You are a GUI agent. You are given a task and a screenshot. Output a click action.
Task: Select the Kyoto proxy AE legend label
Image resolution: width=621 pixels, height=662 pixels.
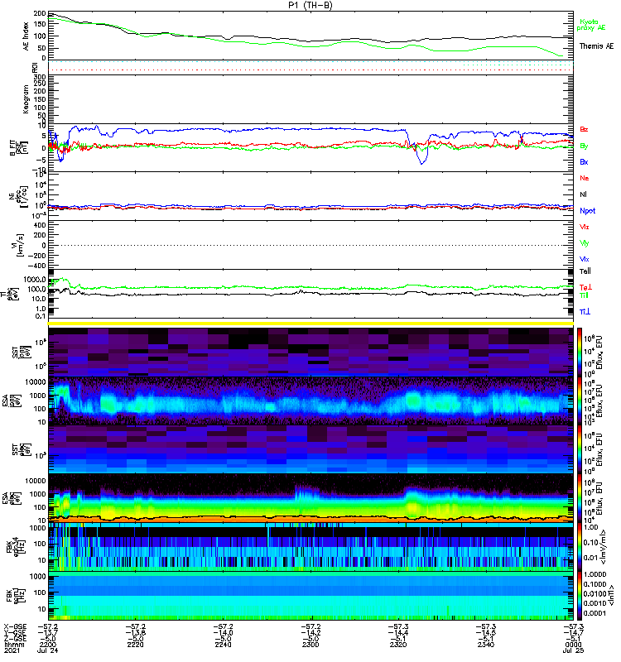591,25
